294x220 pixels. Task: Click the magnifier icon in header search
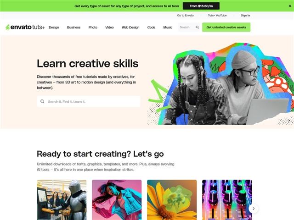click(x=197, y=27)
